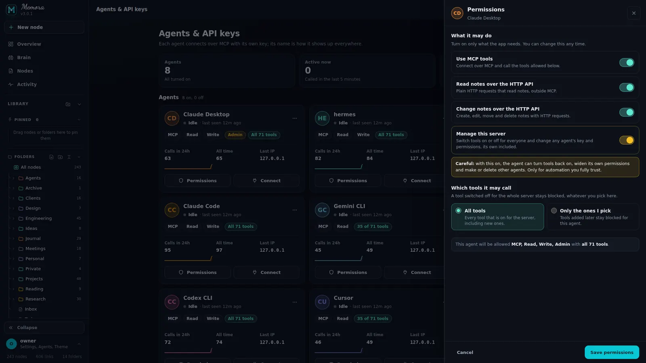Click the Cursor CU avatar
The image size is (646, 363).
click(322, 302)
